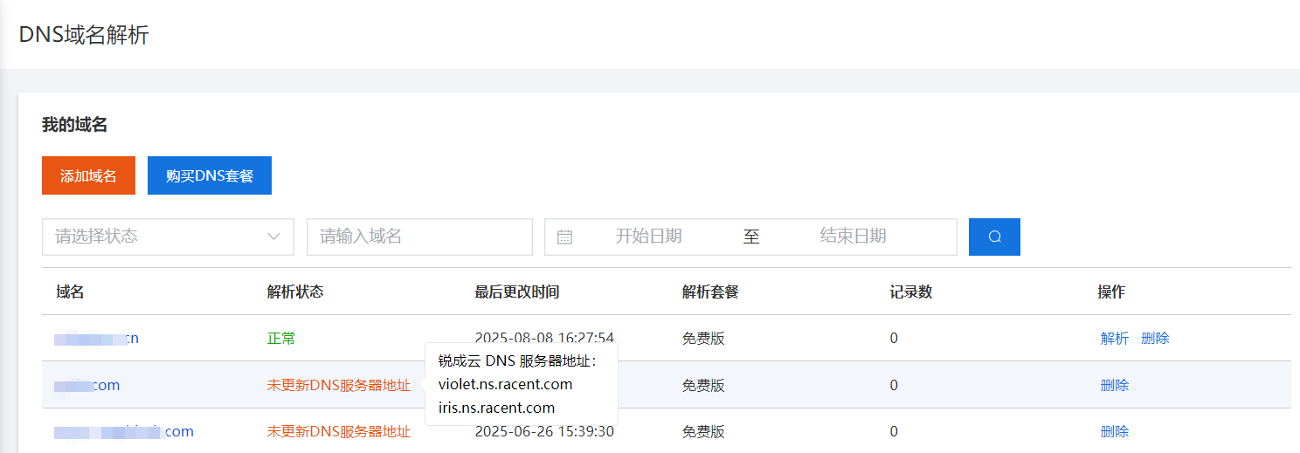Image resolution: width=1300 pixels, height=453 pixels.
Task: Open the 请选择状态 status dropdown
Action: coord(168,237)
